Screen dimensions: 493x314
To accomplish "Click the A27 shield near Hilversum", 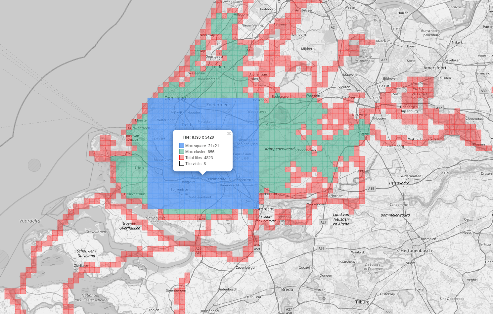I will (x=384, y=60).
